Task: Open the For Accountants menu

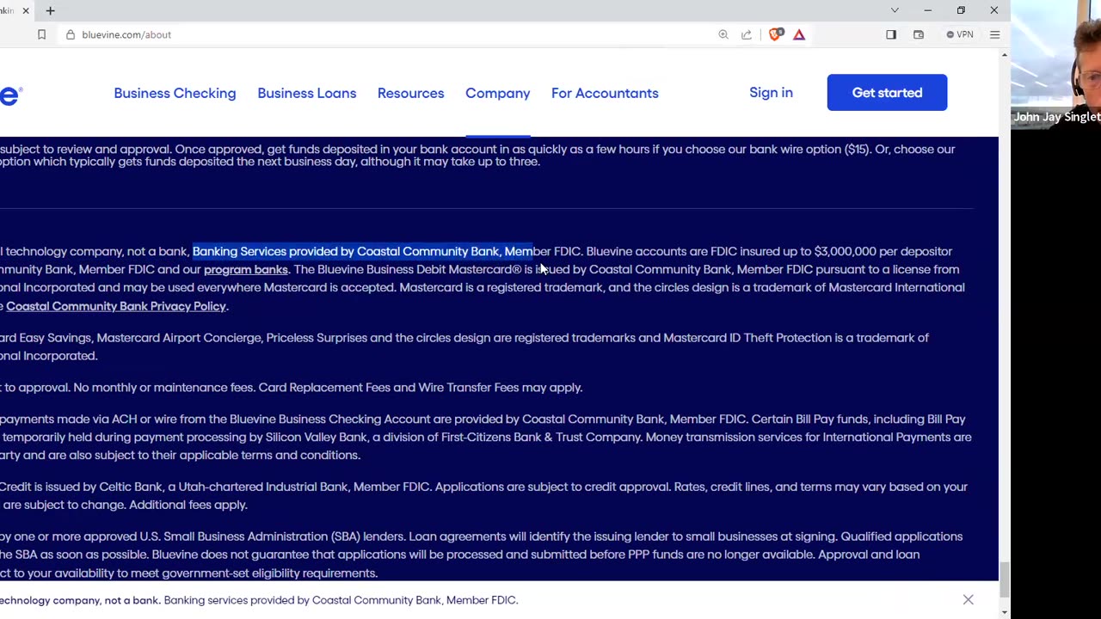Action: coord(605,93)
